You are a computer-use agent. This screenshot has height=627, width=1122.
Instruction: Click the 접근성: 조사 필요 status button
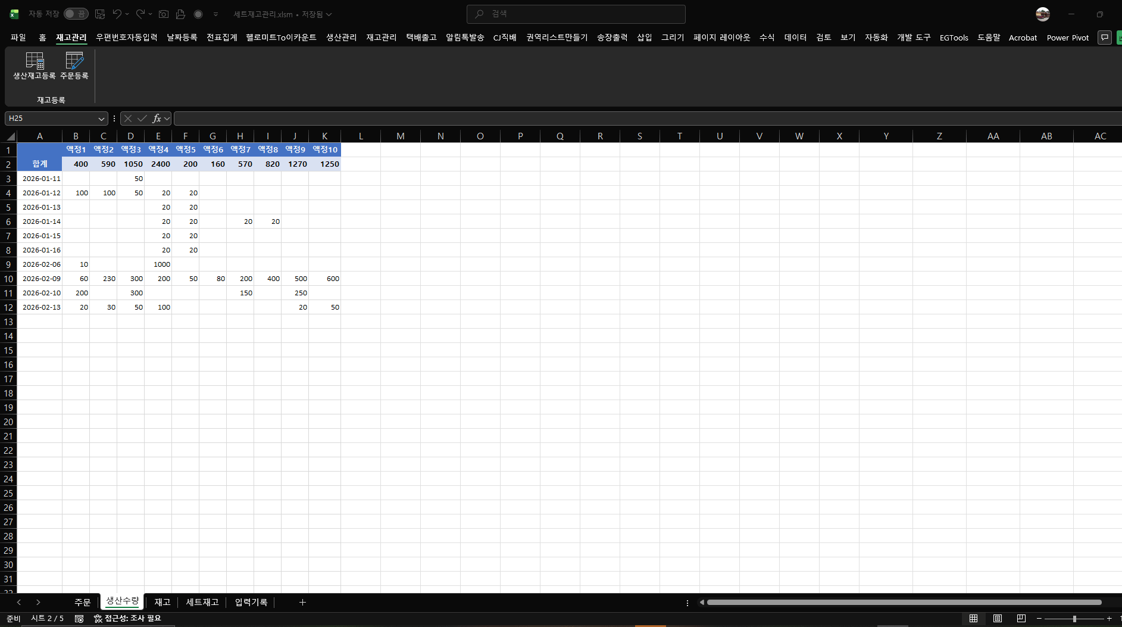click(127, 619)
